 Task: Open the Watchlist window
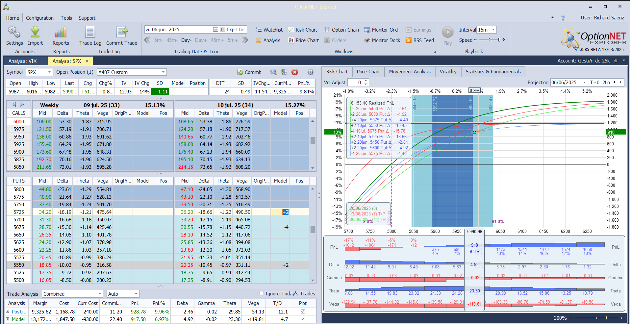pos(269,30)
